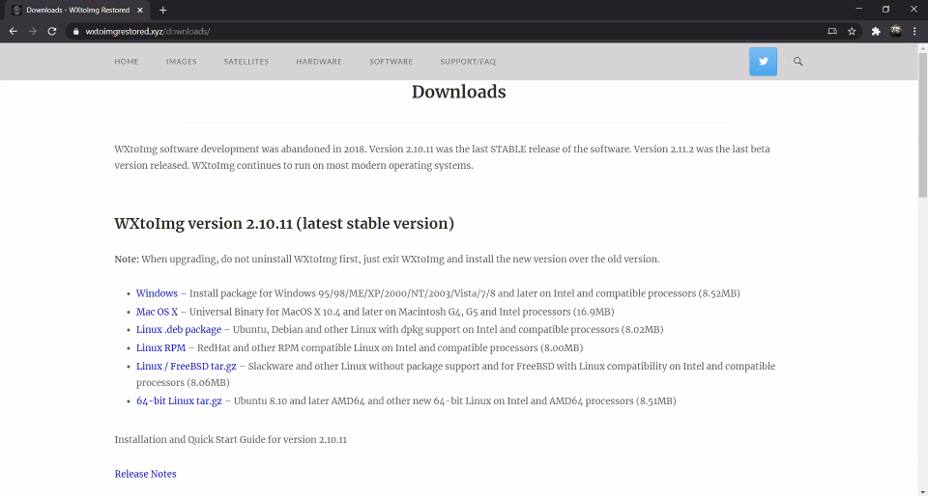Go to HOME in site navigation
The image size is (928, 496).
pyautogui.click(x=127, y=62)
